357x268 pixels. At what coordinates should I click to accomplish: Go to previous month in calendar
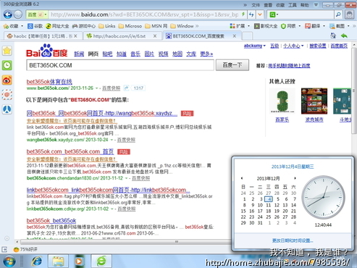(242, 178)
